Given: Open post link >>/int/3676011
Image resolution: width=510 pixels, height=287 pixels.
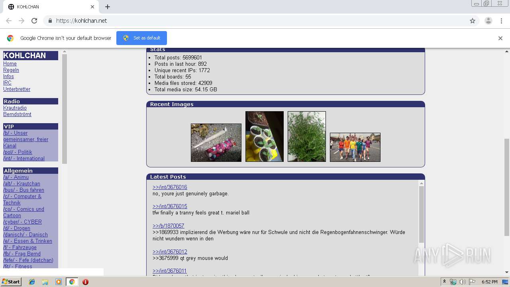Looking at the screenshot, I should click(x=170, y=271).
